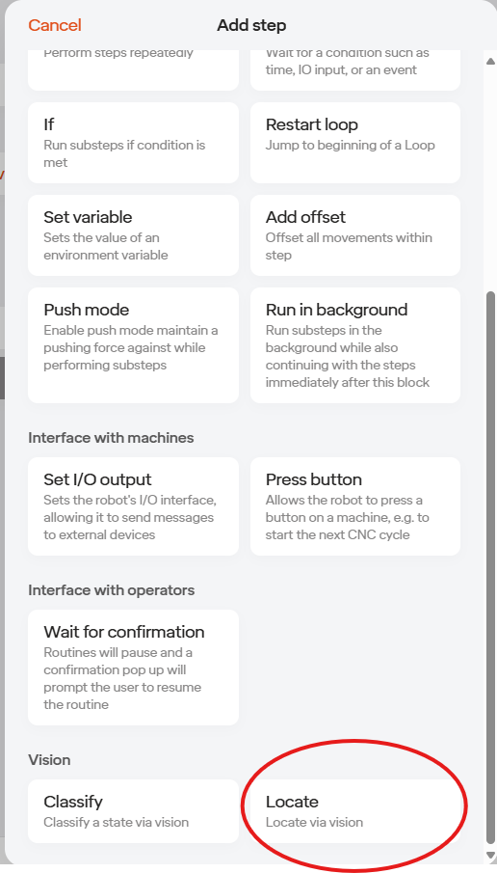Pick the Add offset step

click(x=355, y=235)
